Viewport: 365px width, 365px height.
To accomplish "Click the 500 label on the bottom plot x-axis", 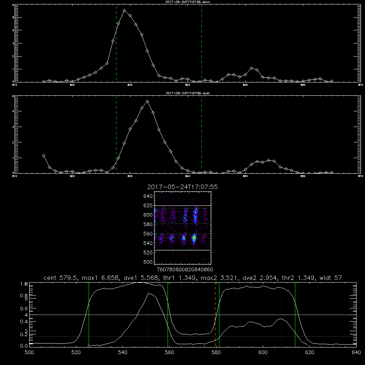I will point(29,353).
